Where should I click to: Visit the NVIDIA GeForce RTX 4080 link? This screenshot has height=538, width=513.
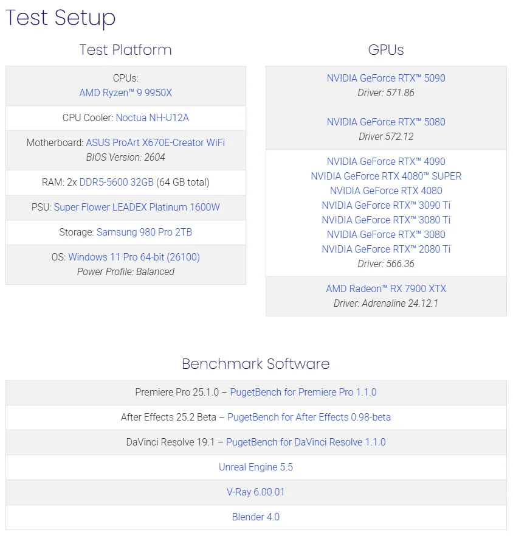[386, 191]
